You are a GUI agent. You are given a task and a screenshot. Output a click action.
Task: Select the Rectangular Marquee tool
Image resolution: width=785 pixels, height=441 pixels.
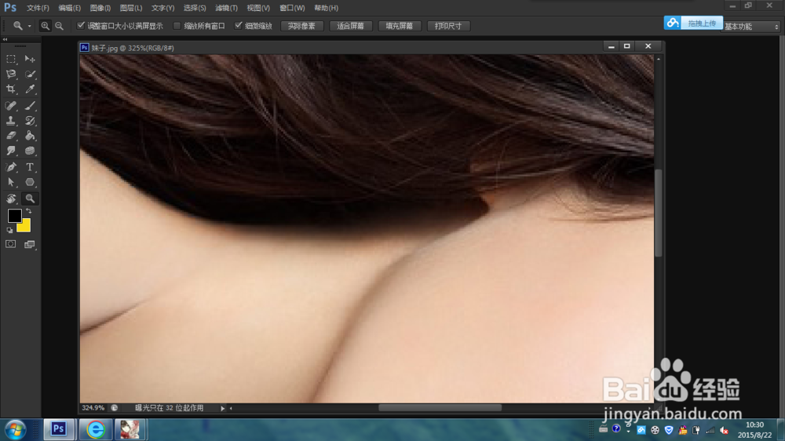click(10, 59)
